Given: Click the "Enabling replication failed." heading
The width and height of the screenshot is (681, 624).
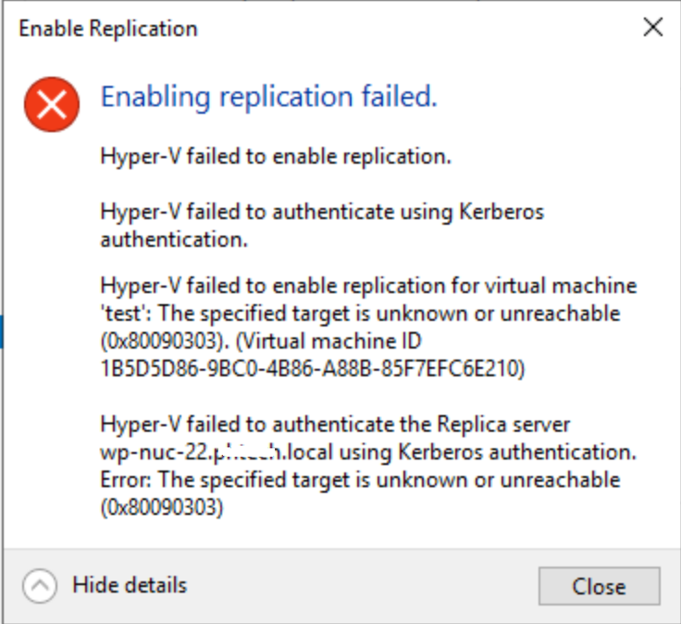Looking at the screenshot, I should click(268, 96).
